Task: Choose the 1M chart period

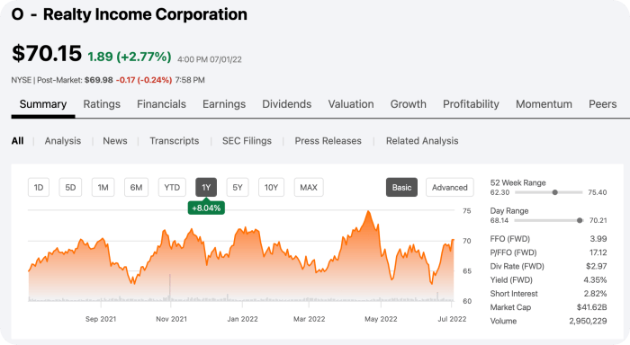Action: point(103,188)
